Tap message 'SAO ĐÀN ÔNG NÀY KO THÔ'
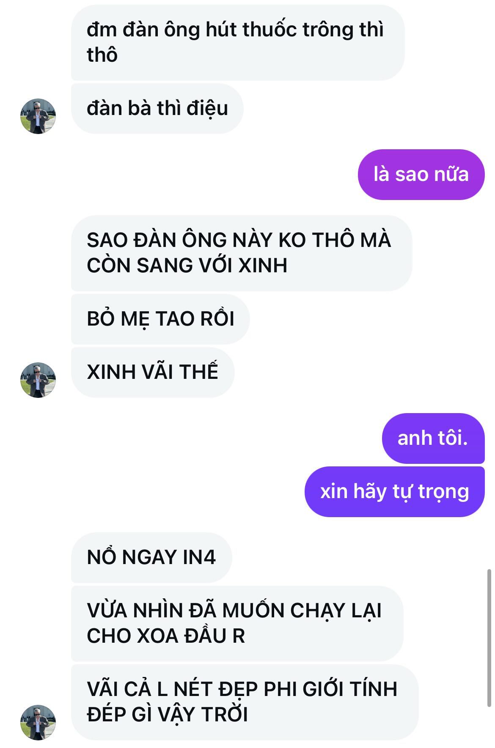The height and width of the screenshot is (748, 495). pyautogui.click(x=241, y=253)
